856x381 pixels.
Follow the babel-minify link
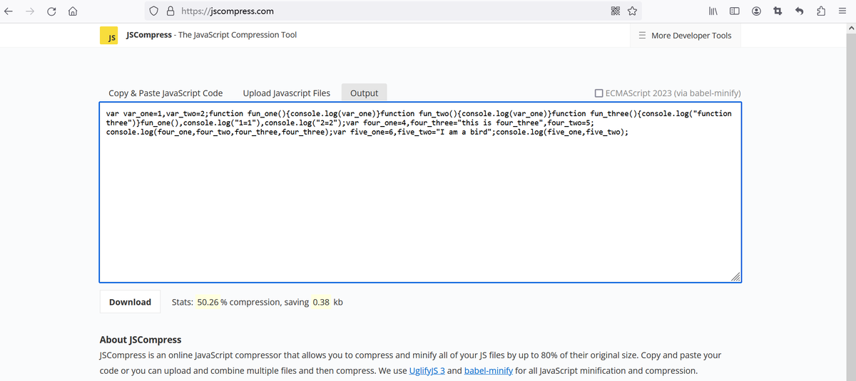coord(488,370)
